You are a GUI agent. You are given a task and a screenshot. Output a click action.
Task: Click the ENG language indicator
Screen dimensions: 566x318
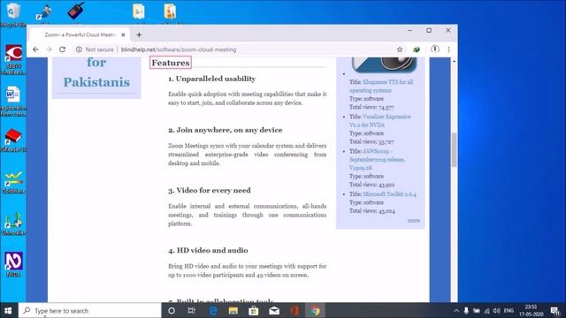coord(509,310)
